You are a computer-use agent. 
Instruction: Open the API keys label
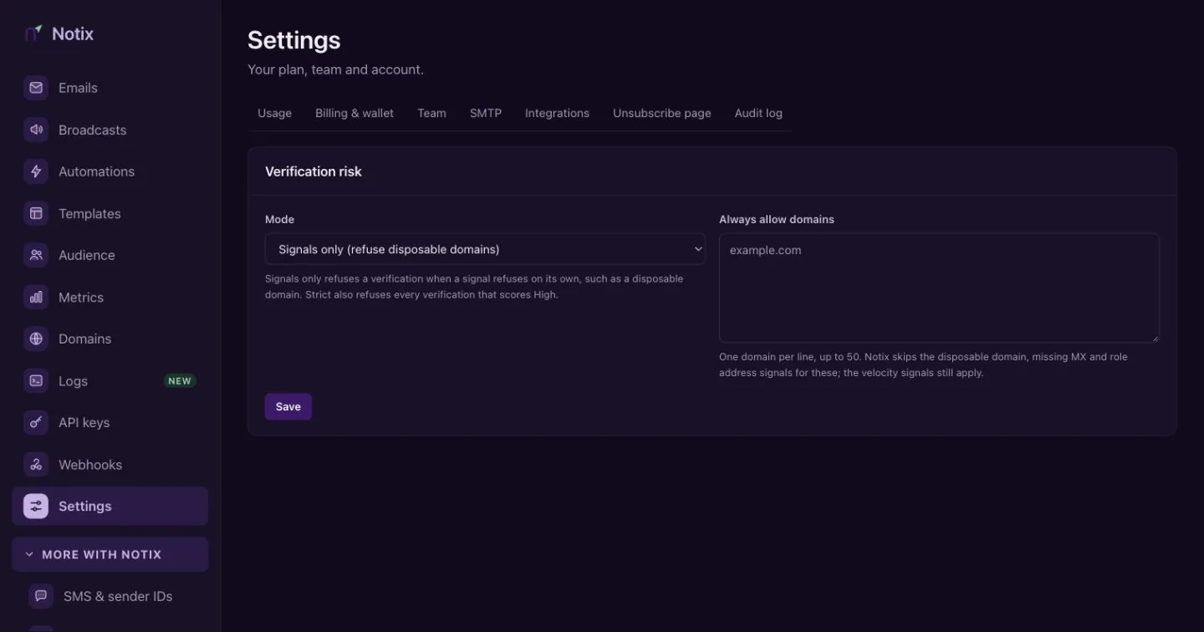coord(84,422)
